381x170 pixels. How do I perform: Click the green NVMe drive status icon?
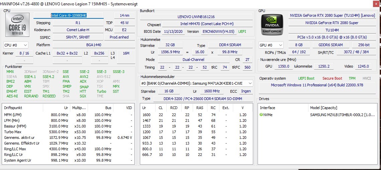[261, 115]
